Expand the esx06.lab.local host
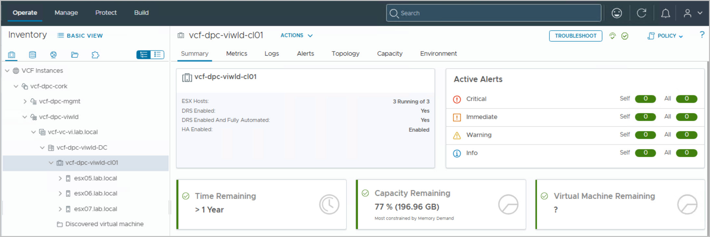This screenshot has width=710, height=237. tap(60, 193)
